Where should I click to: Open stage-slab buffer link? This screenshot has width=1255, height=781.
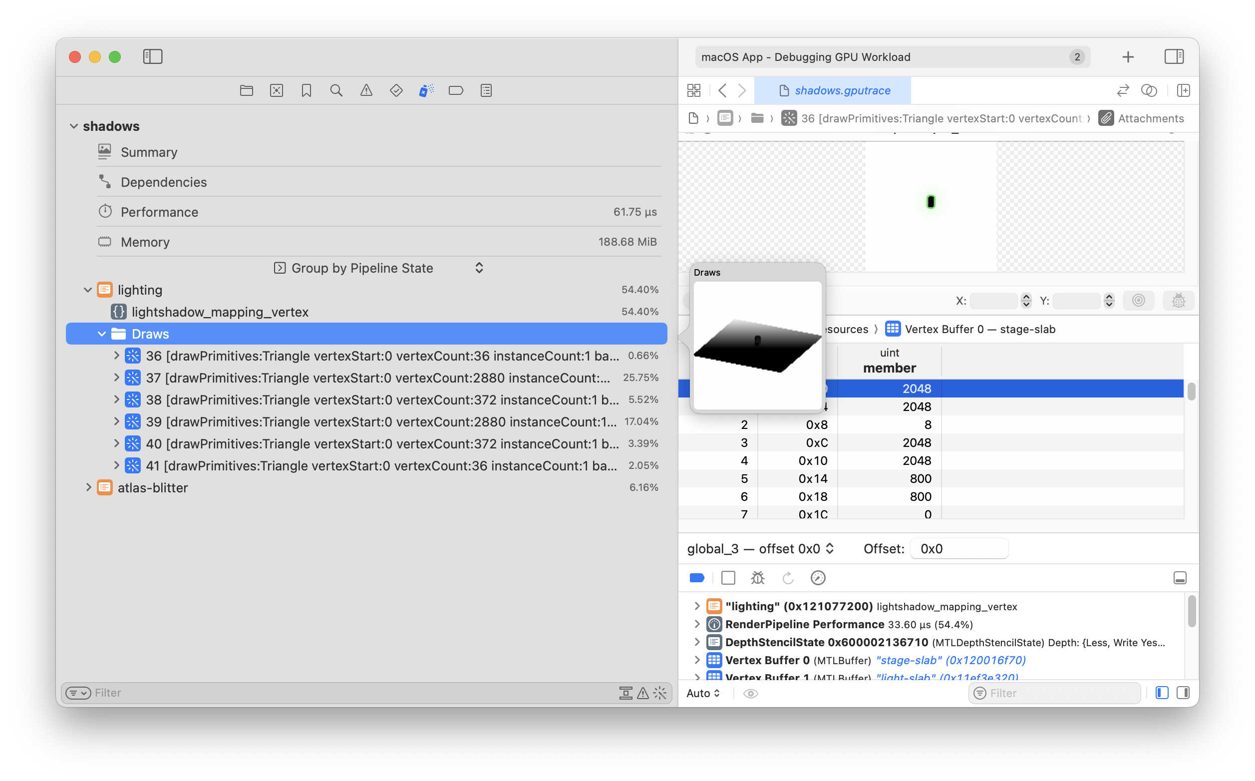point(951,661)
